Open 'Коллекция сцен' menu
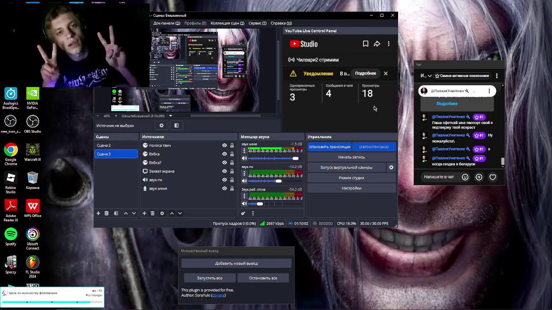The width and height of the screenshot is (552, 310). 227,23
